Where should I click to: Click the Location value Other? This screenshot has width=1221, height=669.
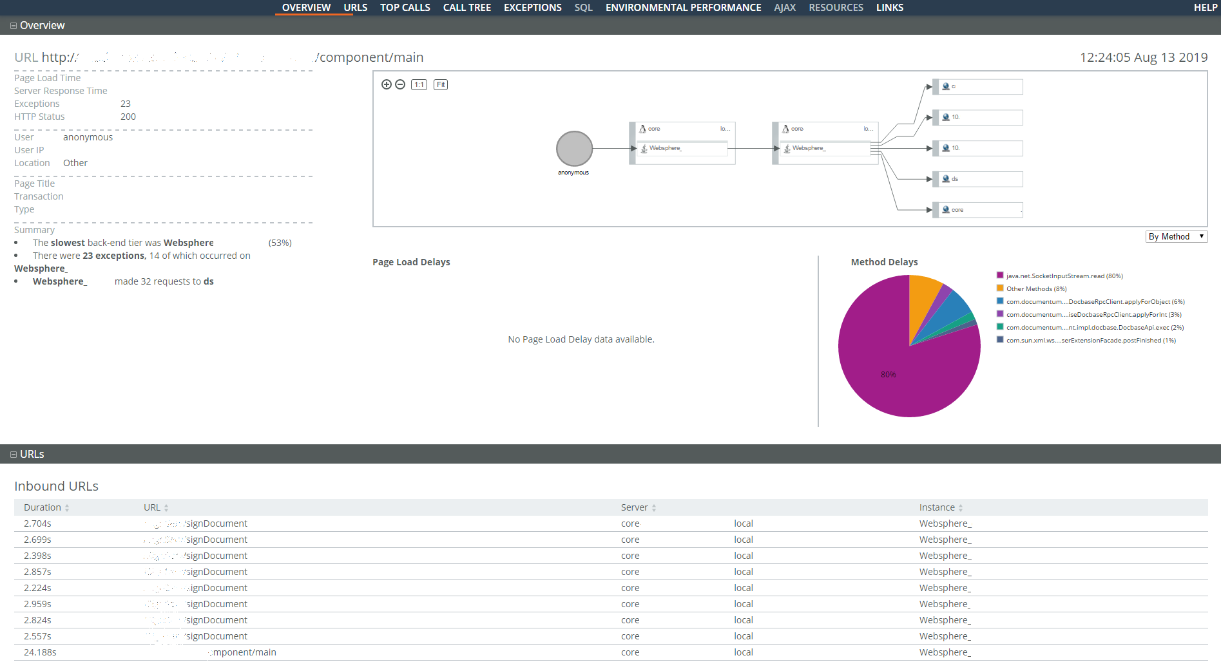[x=75, y=164]
